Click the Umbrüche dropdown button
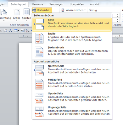 pyautogui.click(x=42, y=10)
